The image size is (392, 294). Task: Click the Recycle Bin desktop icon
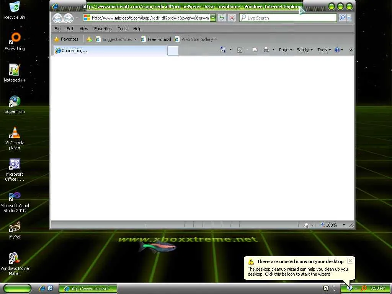point(15,10)
